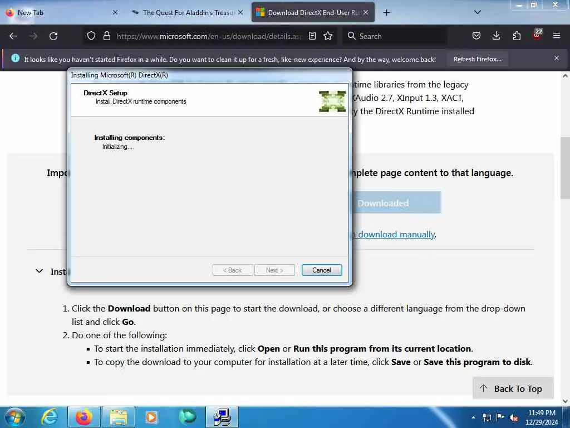Launch Internet Explorer from the taskbar
The height and width of the screenshot is (428, 570).
coord(50,417)
